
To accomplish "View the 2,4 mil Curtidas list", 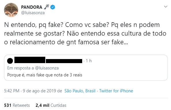I will [51, 105].
